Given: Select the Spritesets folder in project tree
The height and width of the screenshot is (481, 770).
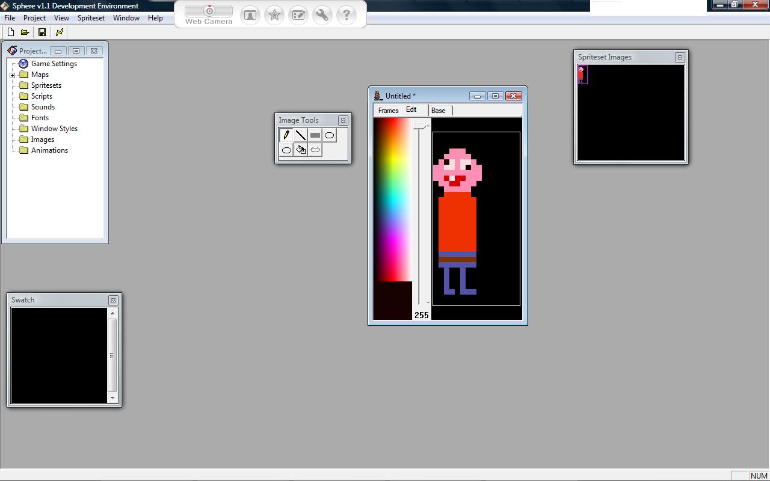Looking at the screenshot, I should tap(46, 85).
